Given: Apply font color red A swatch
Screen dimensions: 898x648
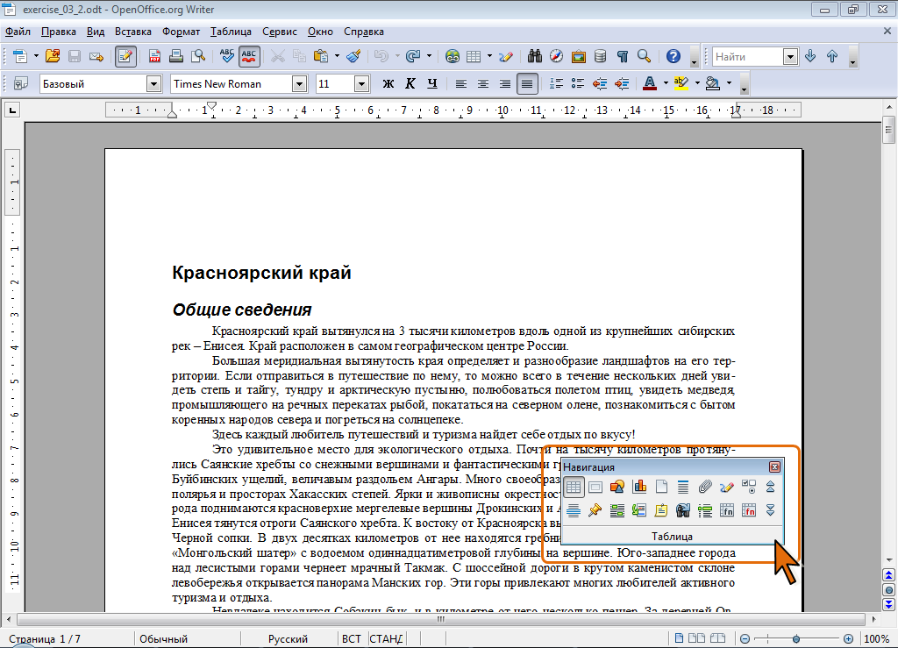Looking at the screenshot, I should (x=650, y=83).
